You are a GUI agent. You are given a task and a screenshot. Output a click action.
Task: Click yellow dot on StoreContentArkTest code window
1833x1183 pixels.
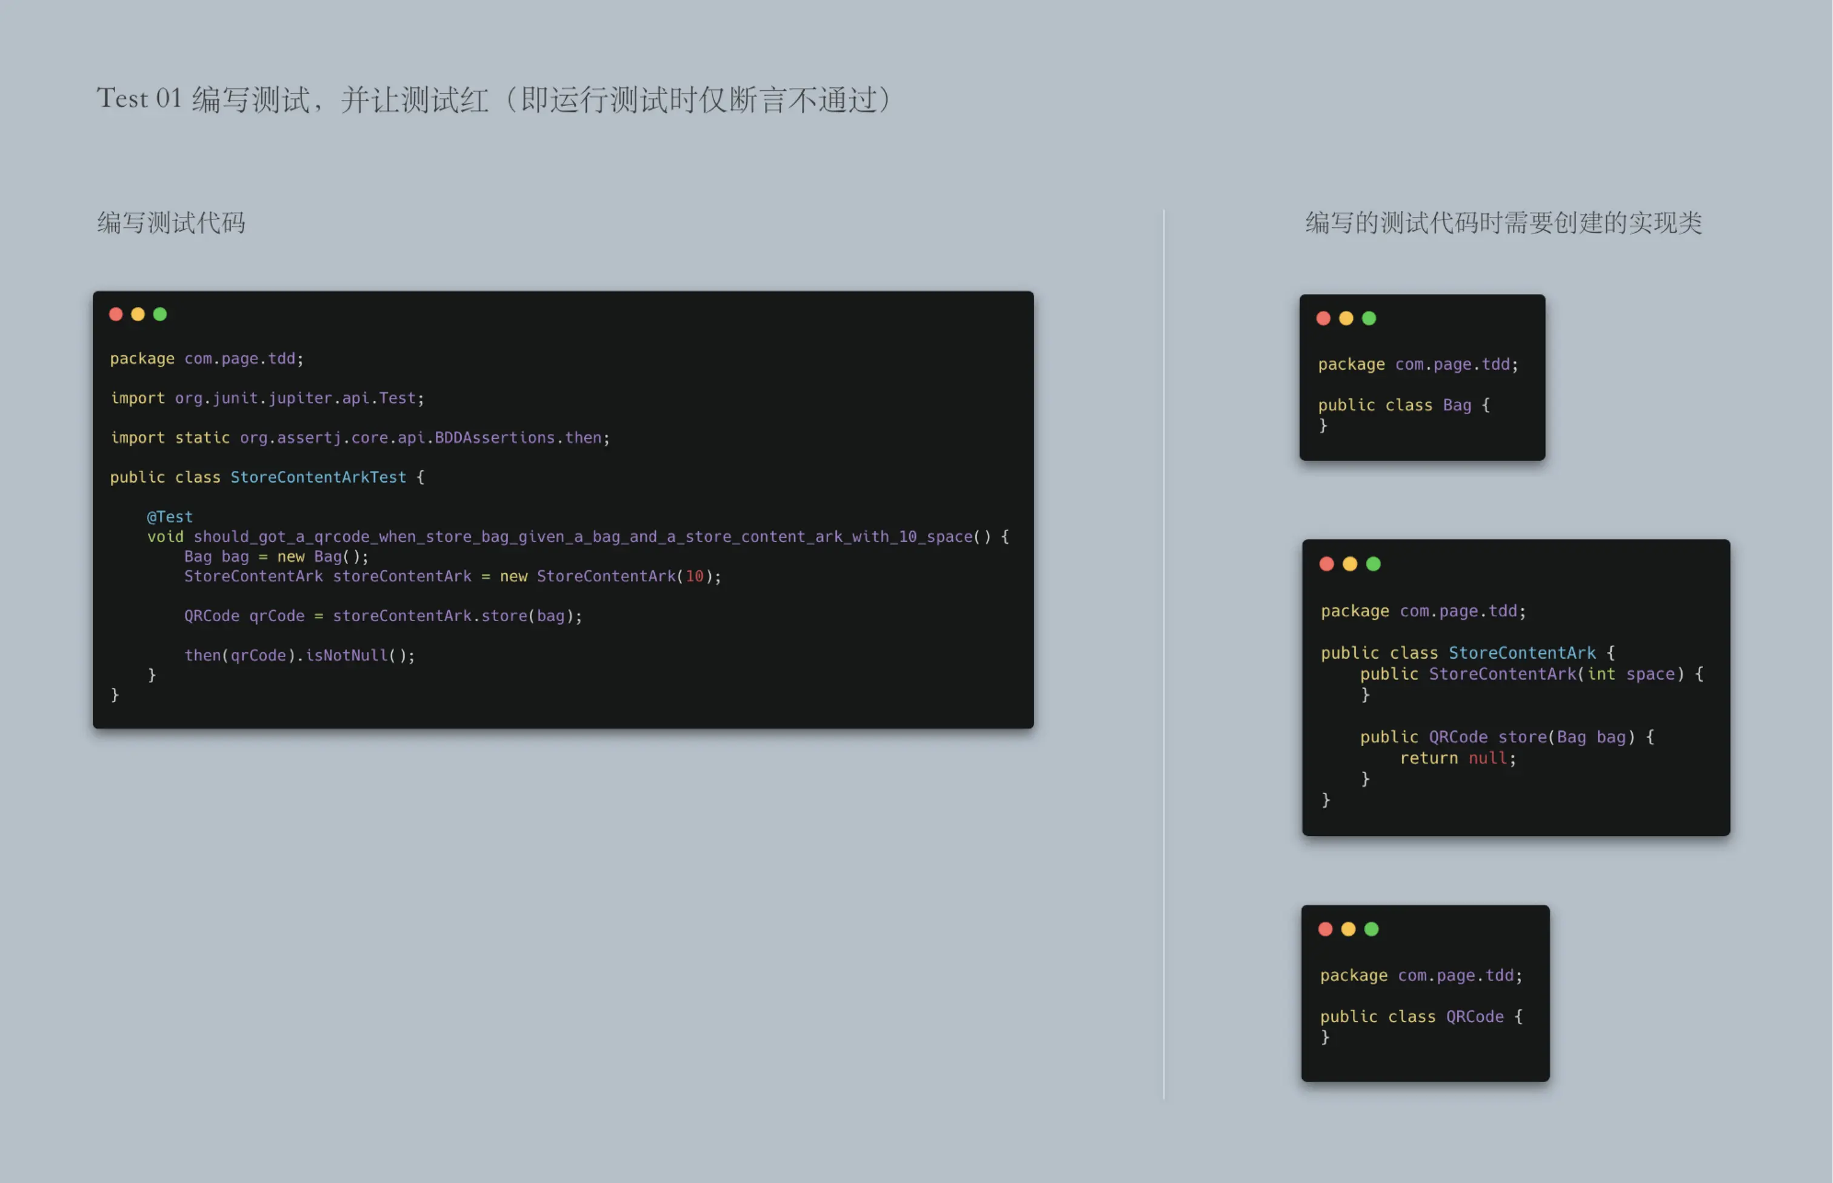(x=138, y=314)
